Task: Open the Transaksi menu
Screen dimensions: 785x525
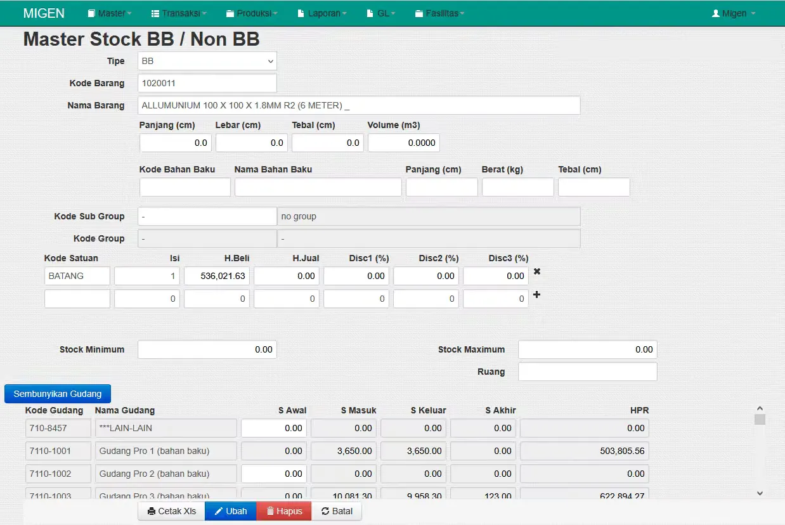Action: click(x=179, y=13)
